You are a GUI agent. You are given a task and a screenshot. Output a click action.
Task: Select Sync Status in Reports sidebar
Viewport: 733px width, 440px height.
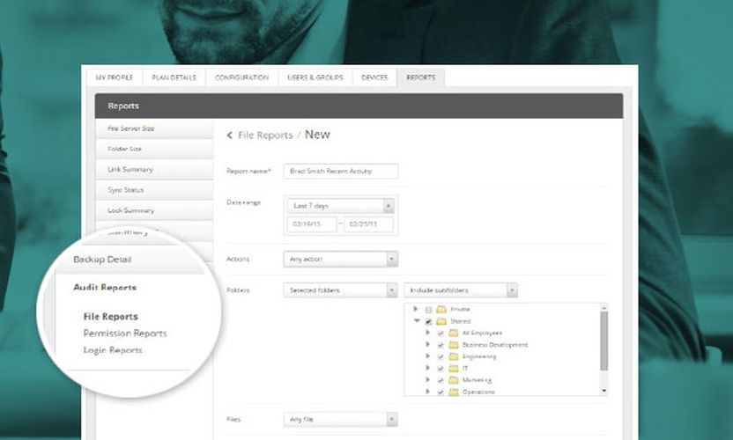tap(126, 190)
